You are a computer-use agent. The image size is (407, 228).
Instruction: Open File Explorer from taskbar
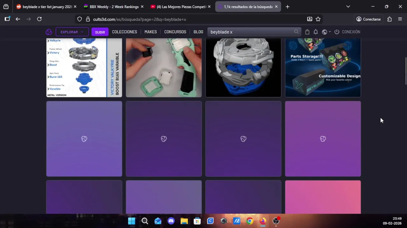point(184,221)
